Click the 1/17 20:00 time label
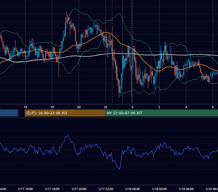Image resolution: width=218 pixels, height=192 pixels. click(x=79, y=189)
